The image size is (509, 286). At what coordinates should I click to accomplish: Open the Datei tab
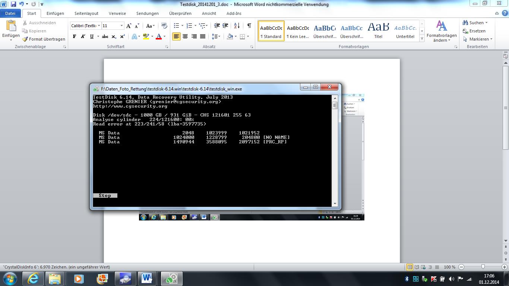tap(10, 13)
